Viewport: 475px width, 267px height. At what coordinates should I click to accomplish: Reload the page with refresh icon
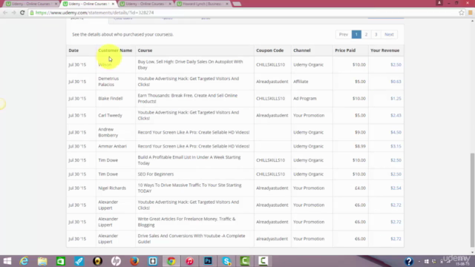[22, 13]
